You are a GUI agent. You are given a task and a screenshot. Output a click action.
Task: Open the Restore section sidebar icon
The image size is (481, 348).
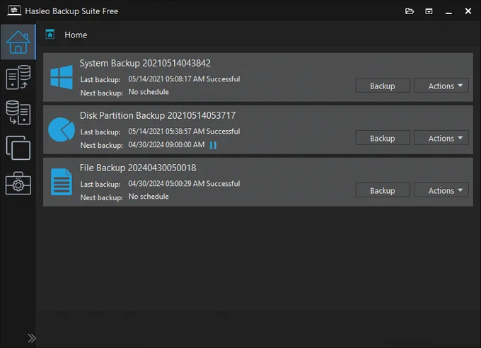tap(18, 112)
